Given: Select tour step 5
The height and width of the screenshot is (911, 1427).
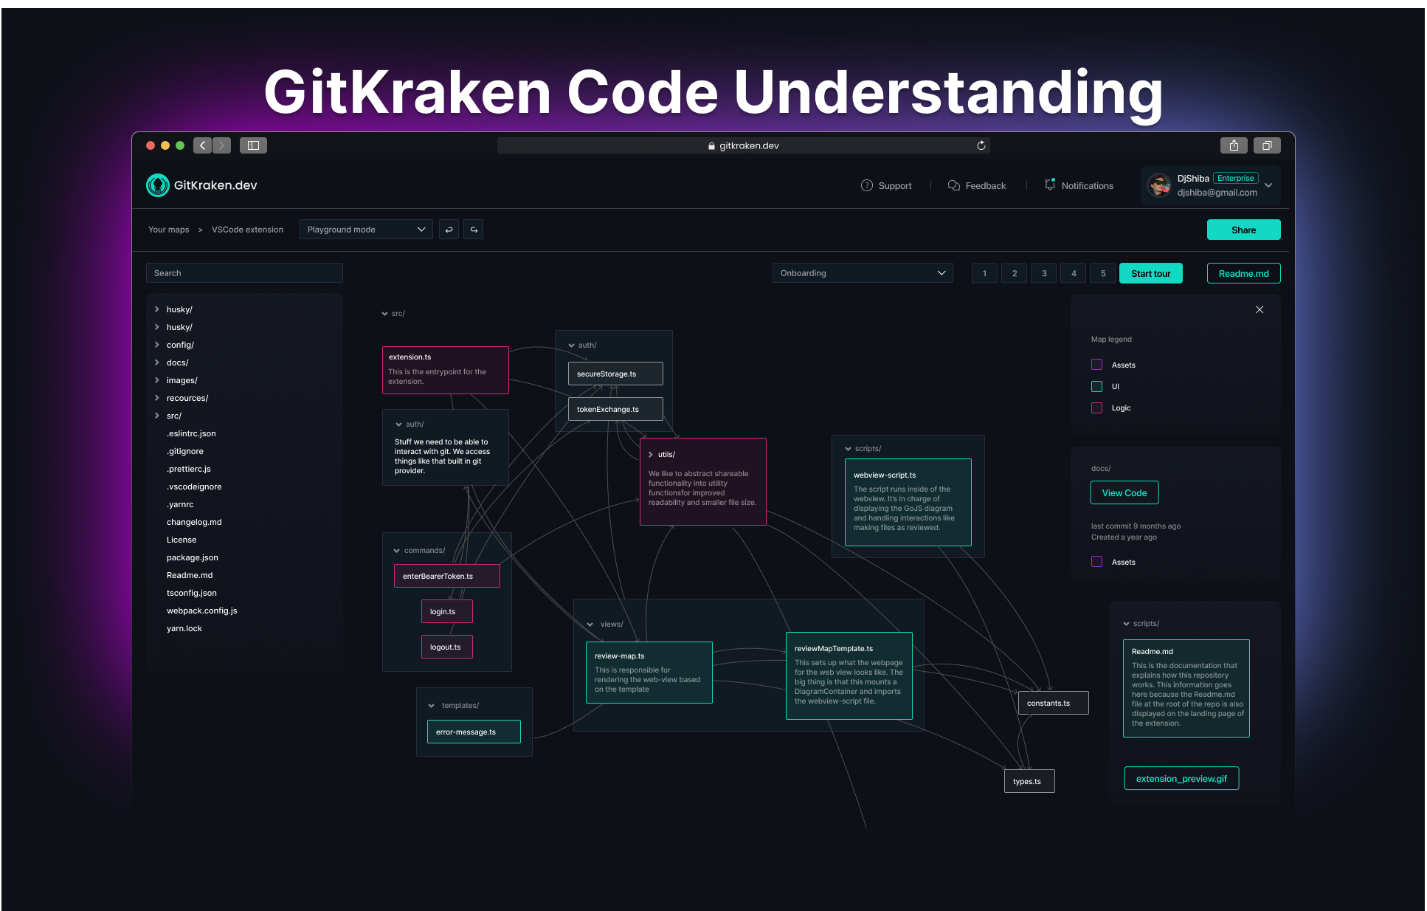Looking at the screenshot, I should coord(1103,273).
